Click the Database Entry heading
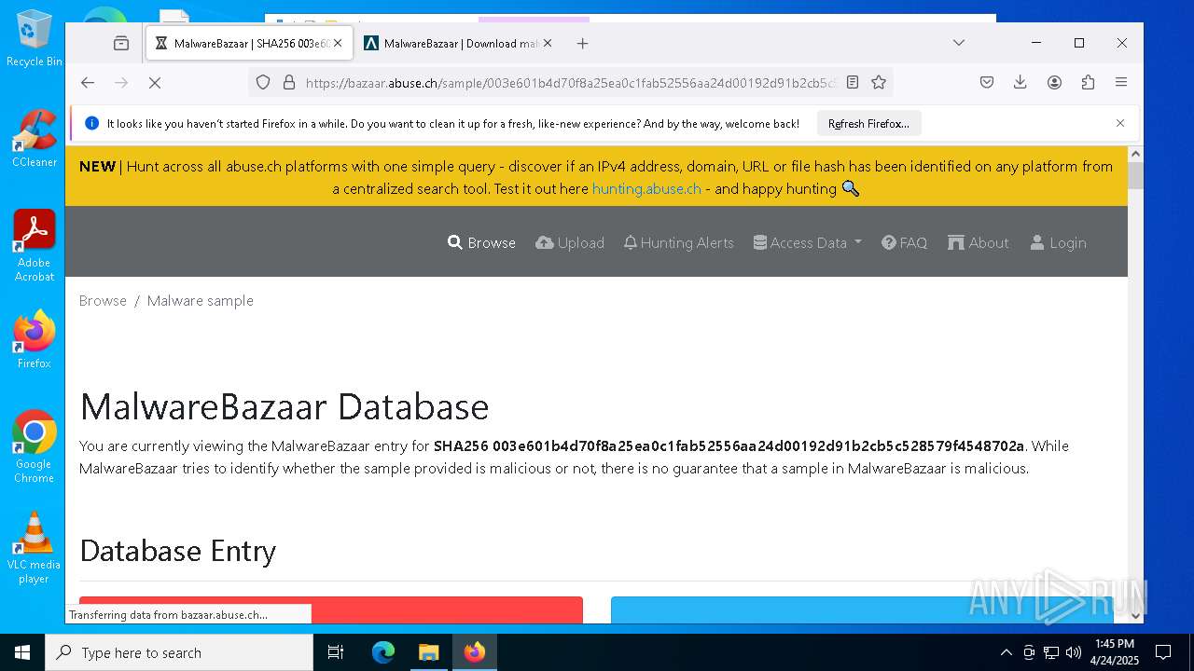1194x671 pixels. [x=178, y=551]
